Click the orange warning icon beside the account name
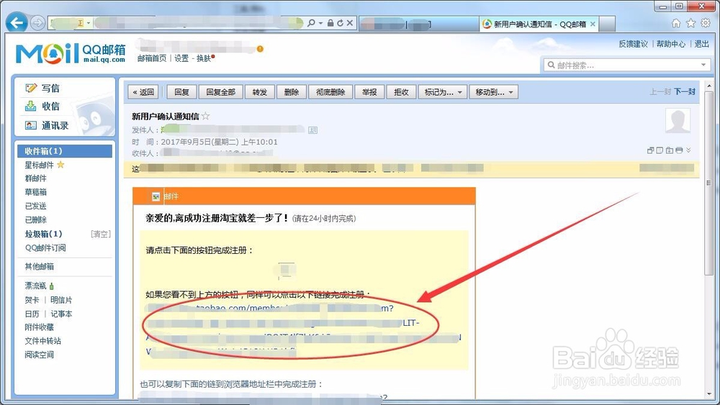Image resolution: width=720 pixels, height=405 pixels. tap(260, 49)
